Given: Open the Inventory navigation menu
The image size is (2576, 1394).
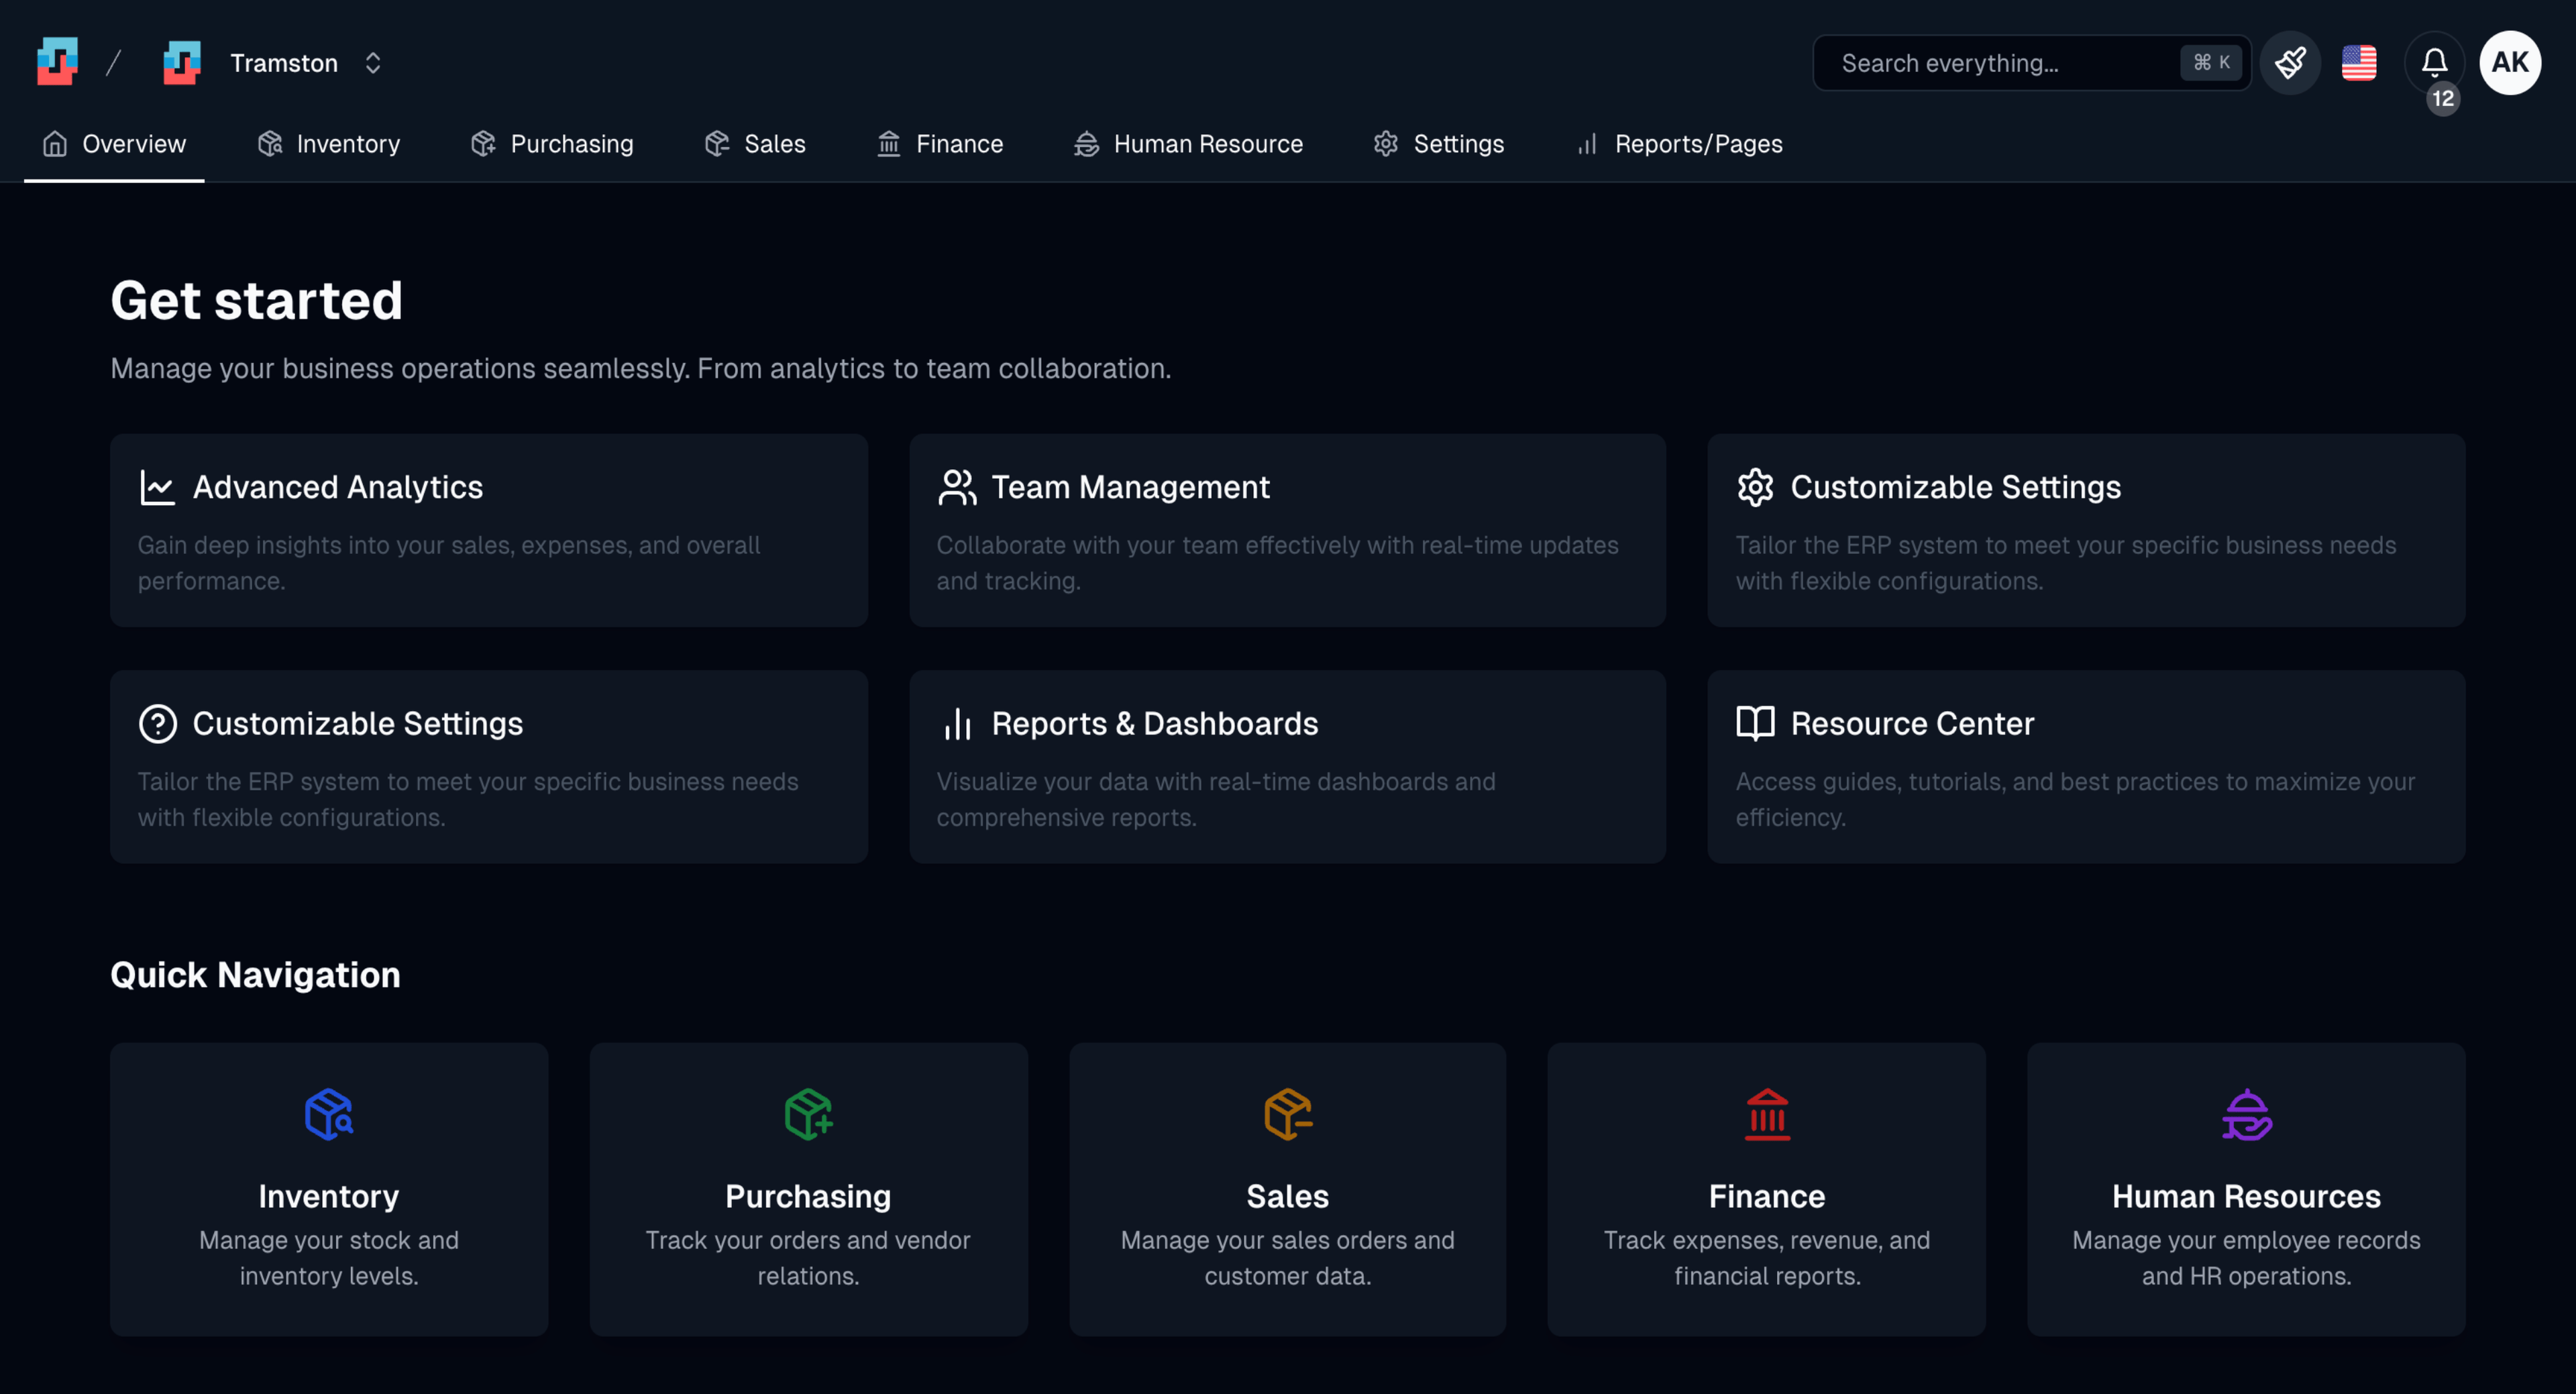Looking at the screenshot, I should [x=329, y=144].
